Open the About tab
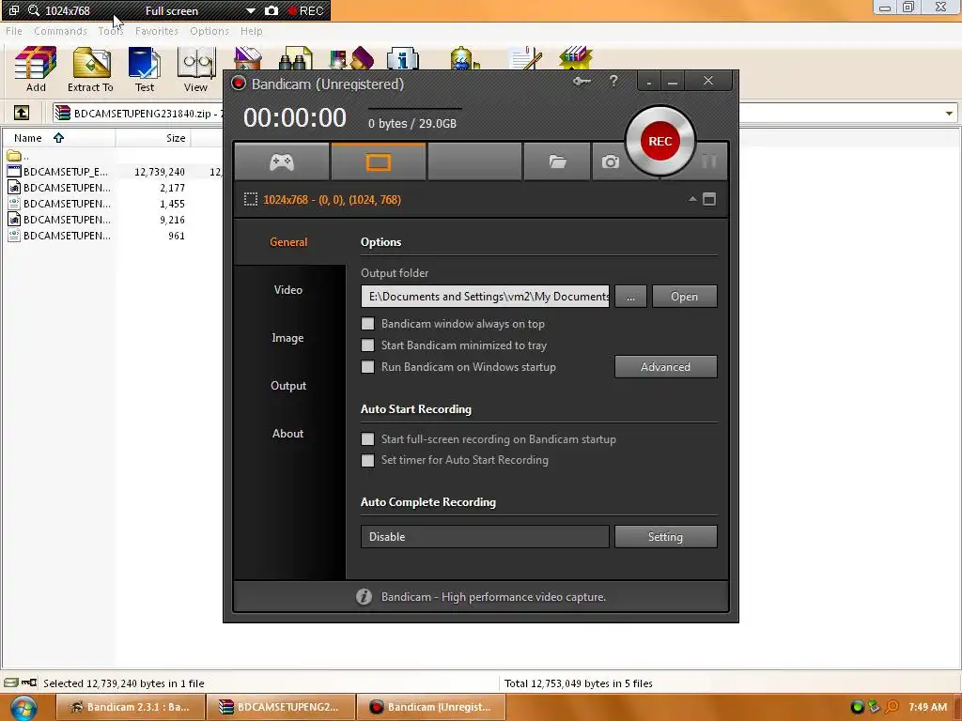The width and height of the screenshot is (962, 721). [x=288, y=433]
